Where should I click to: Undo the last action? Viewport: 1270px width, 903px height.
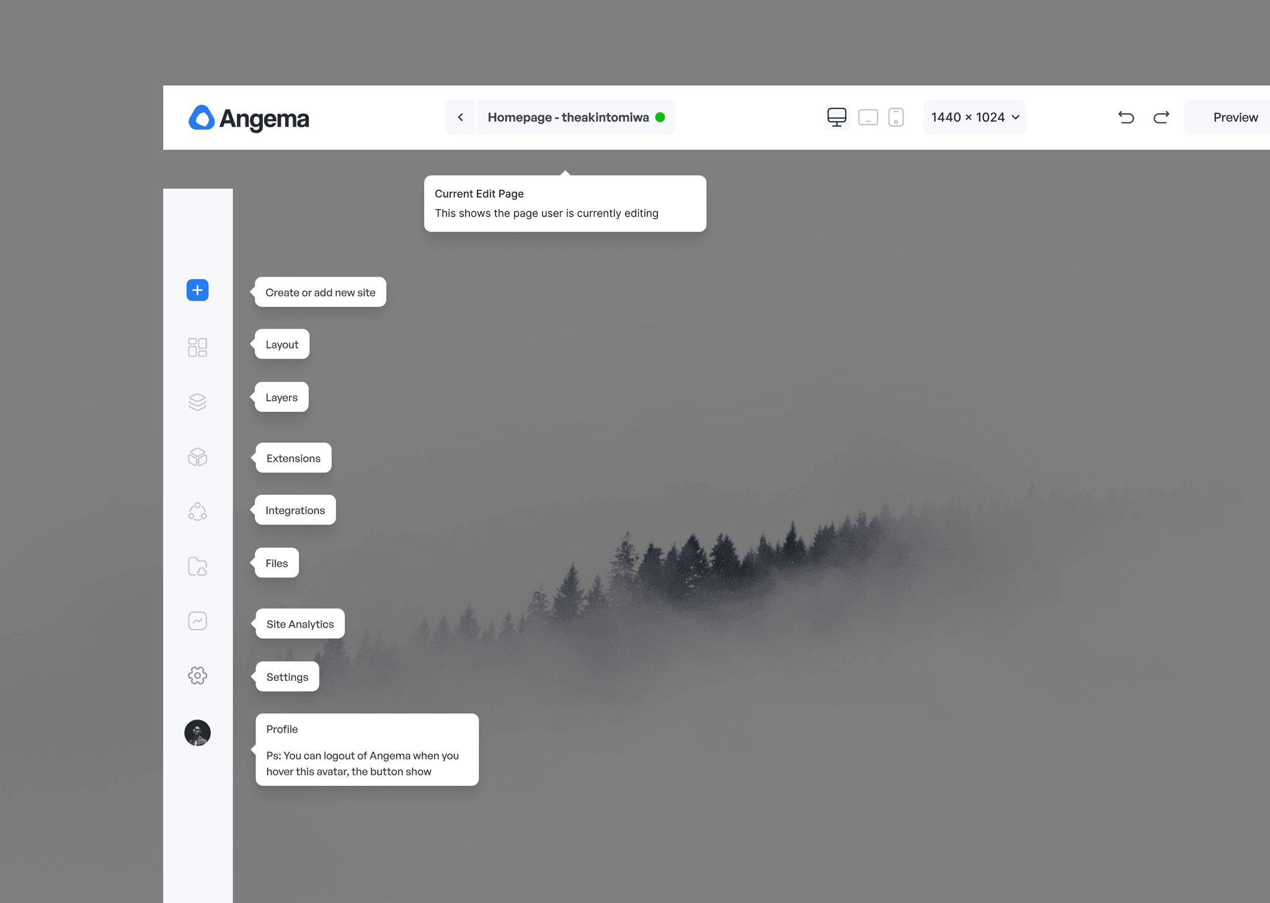[x=1126, y=117]
